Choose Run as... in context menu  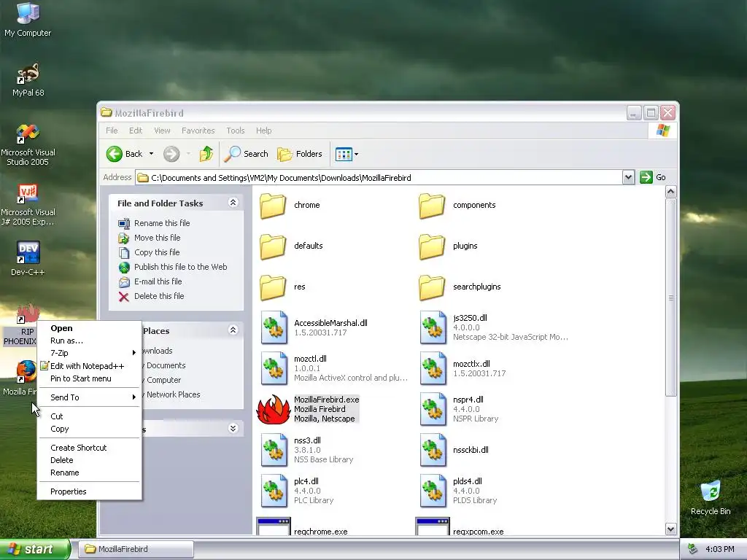click(x=89, y=341)
